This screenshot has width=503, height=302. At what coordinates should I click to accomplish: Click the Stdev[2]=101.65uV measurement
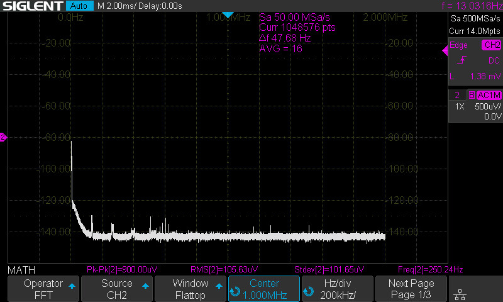point(329,269)
